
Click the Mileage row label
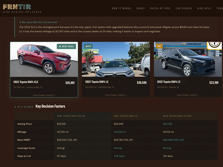pos(22,132)
